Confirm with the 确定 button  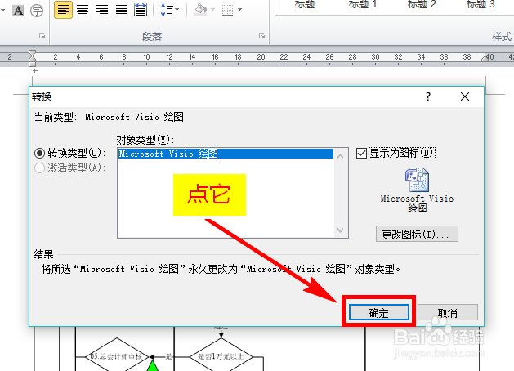(x=379, y=313)
